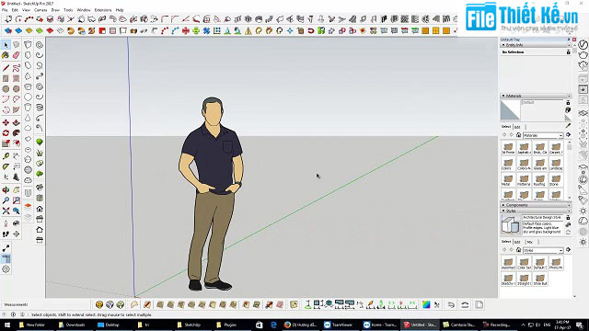
Task: Open the Materials collection dropdown
Action: point(543,135)
